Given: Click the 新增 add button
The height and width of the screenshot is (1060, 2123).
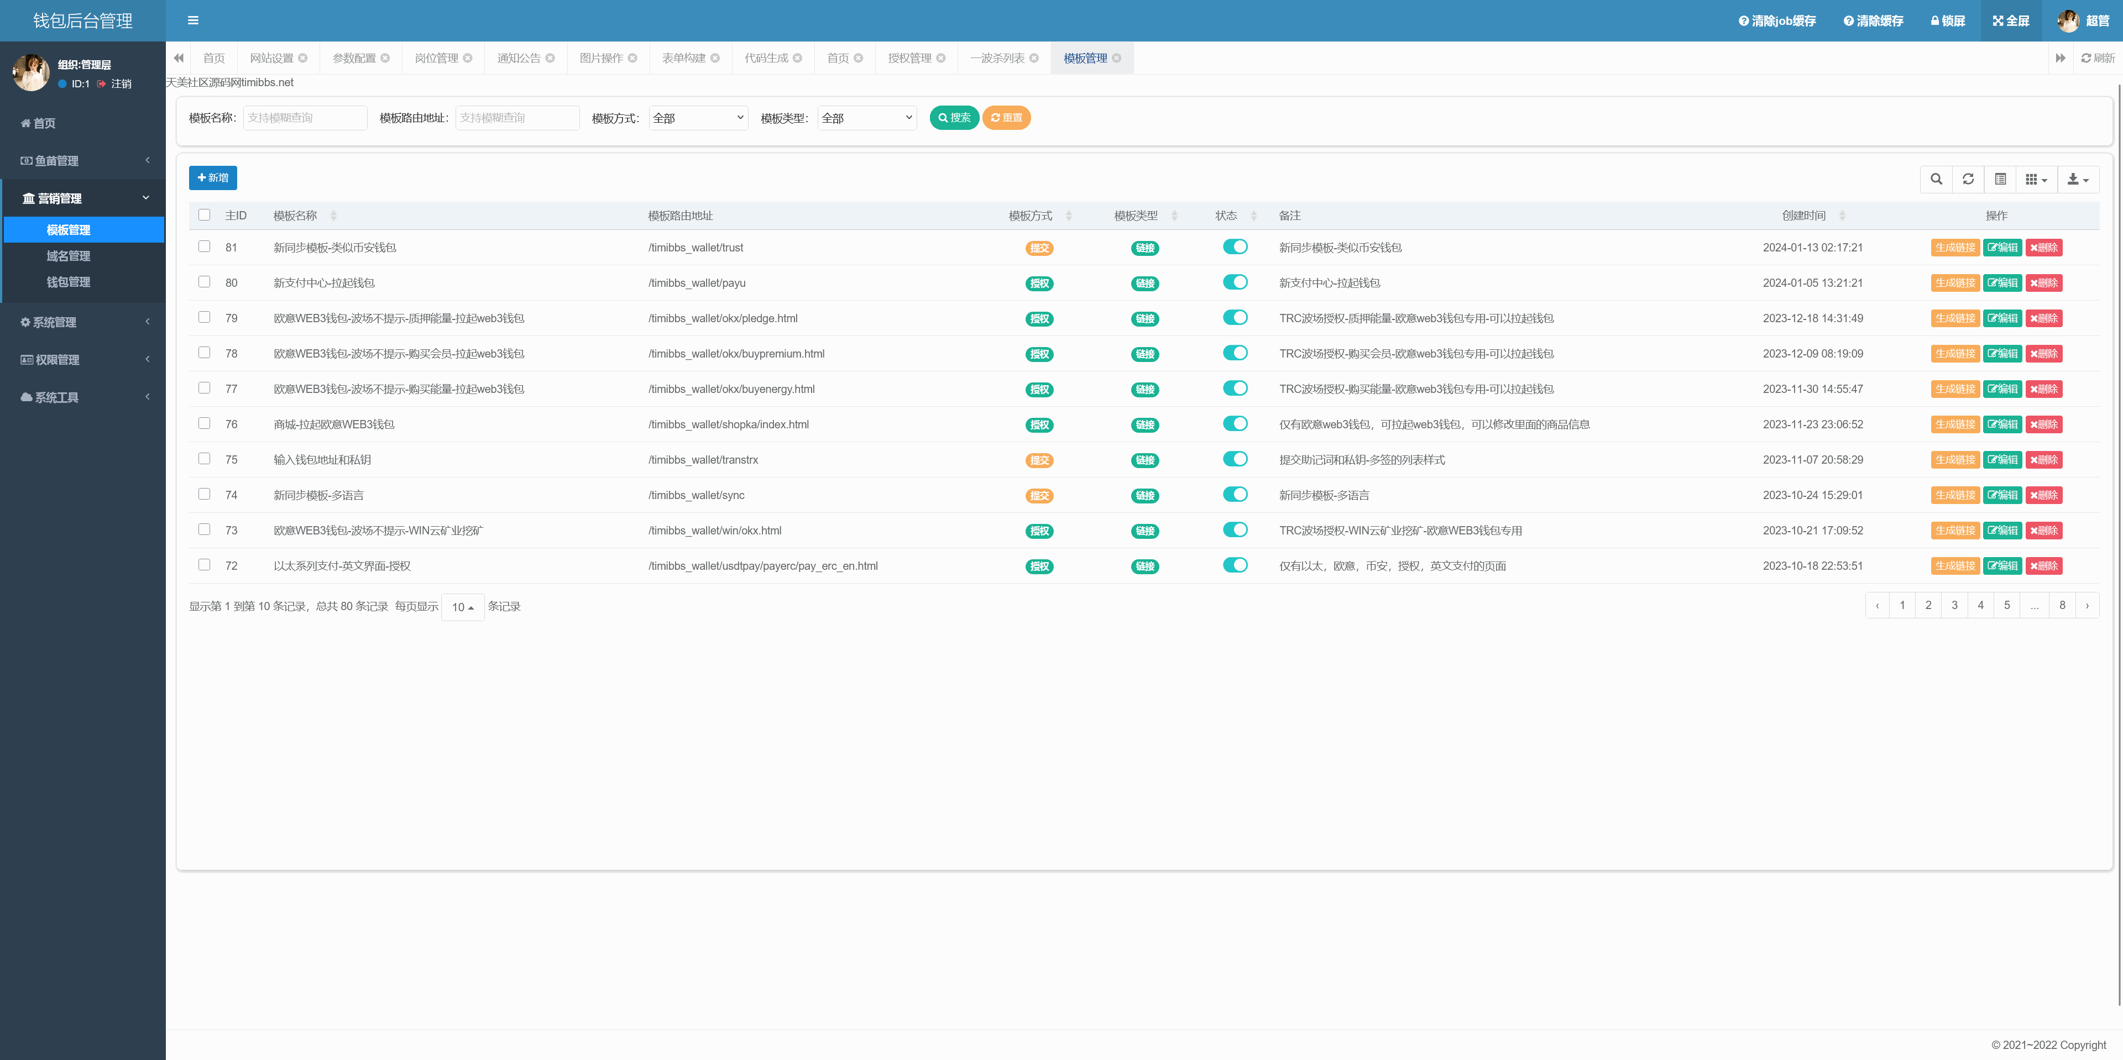Looking at the screenshot, I should point(213,178).
